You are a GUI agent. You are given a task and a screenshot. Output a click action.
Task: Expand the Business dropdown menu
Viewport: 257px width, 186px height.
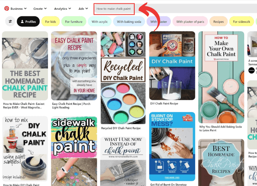[18, 9]
